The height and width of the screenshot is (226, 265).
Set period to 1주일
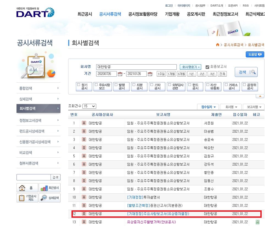161,74
